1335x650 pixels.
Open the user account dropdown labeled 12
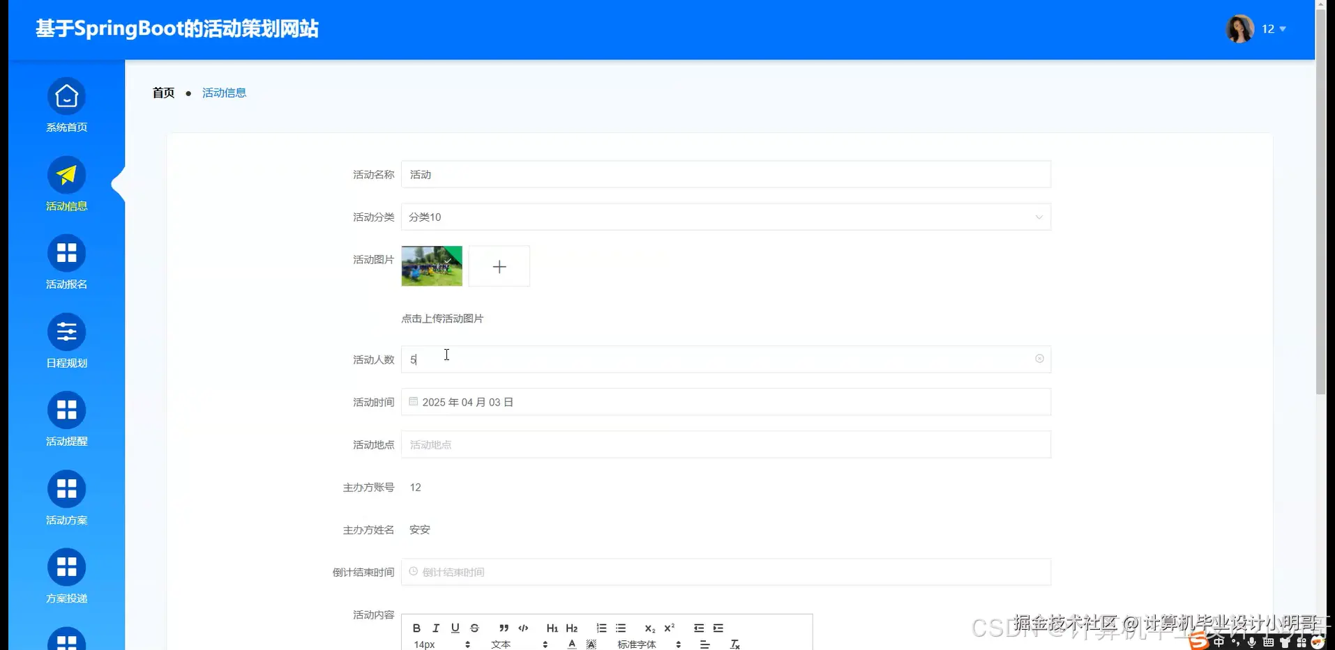click(x=1273, y=29)
